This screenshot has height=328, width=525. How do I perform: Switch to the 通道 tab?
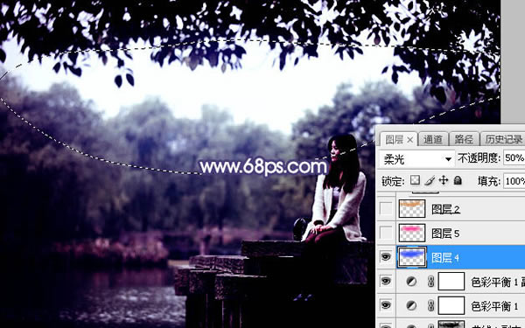point(433,139)
